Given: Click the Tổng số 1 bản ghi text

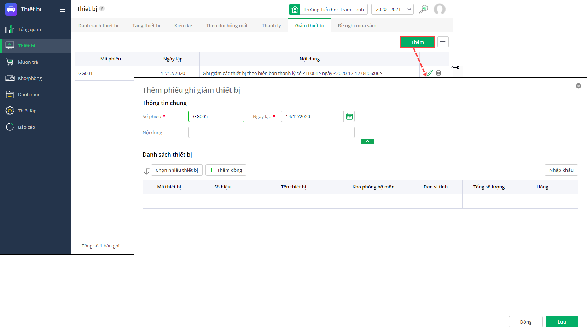Looking at the screenshot, I should coord(100,246).
